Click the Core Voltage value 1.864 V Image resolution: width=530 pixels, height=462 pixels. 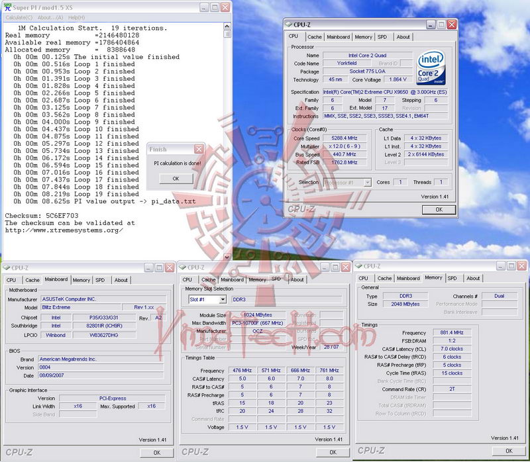(x=398, y=79)
